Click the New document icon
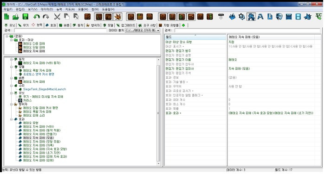The height and width of the screenshot is (174, 325). coord(6,17)
